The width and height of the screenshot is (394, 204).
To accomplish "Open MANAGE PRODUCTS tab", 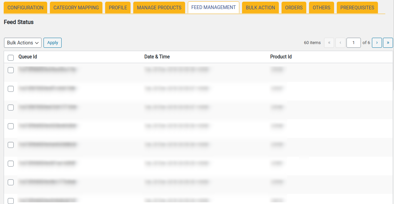I will 159,7.
